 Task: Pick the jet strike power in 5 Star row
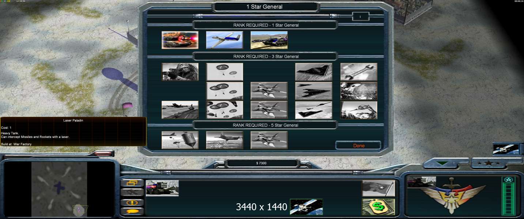click(x=269, y=140)
